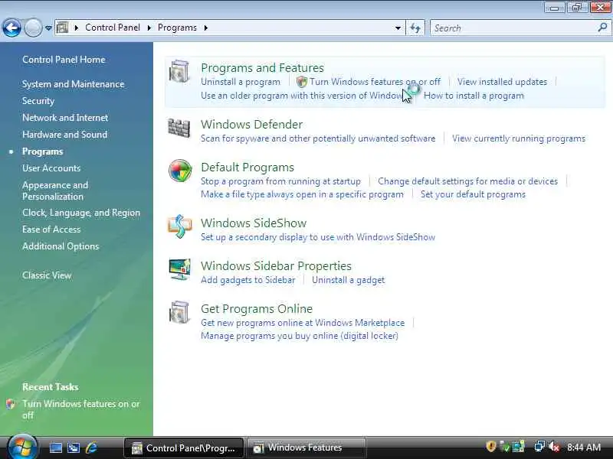Open Network and Internet category

(x=65, y=118)
